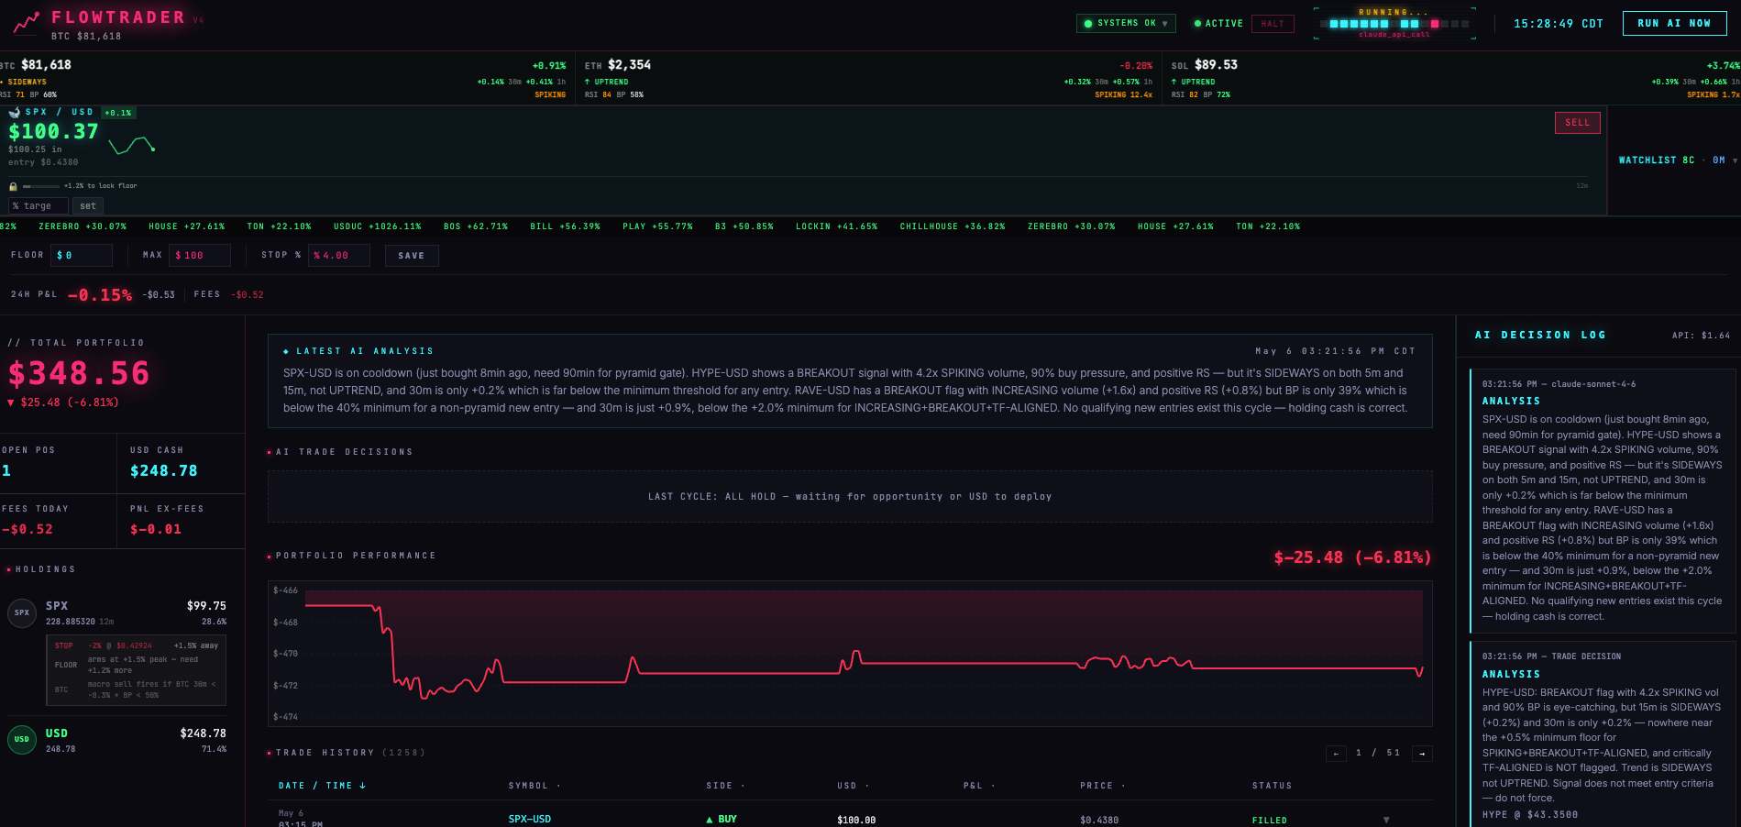The width and height of the screenshot is (1741, 827).
Task: Click the API: $1.64 cost label
Action: (1701, 336)
